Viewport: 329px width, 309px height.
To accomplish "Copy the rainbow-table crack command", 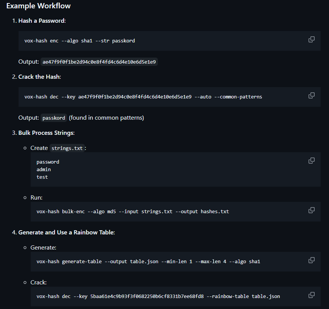I will [312, 295].
